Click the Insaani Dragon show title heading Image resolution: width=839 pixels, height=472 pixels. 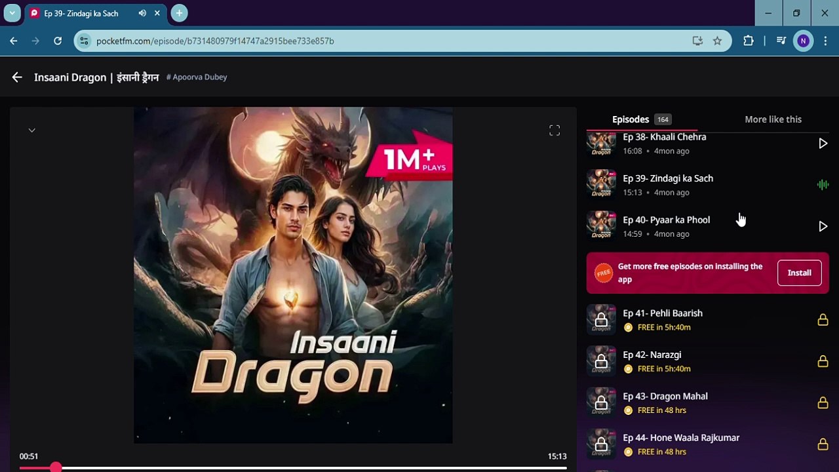coord(96,77)
